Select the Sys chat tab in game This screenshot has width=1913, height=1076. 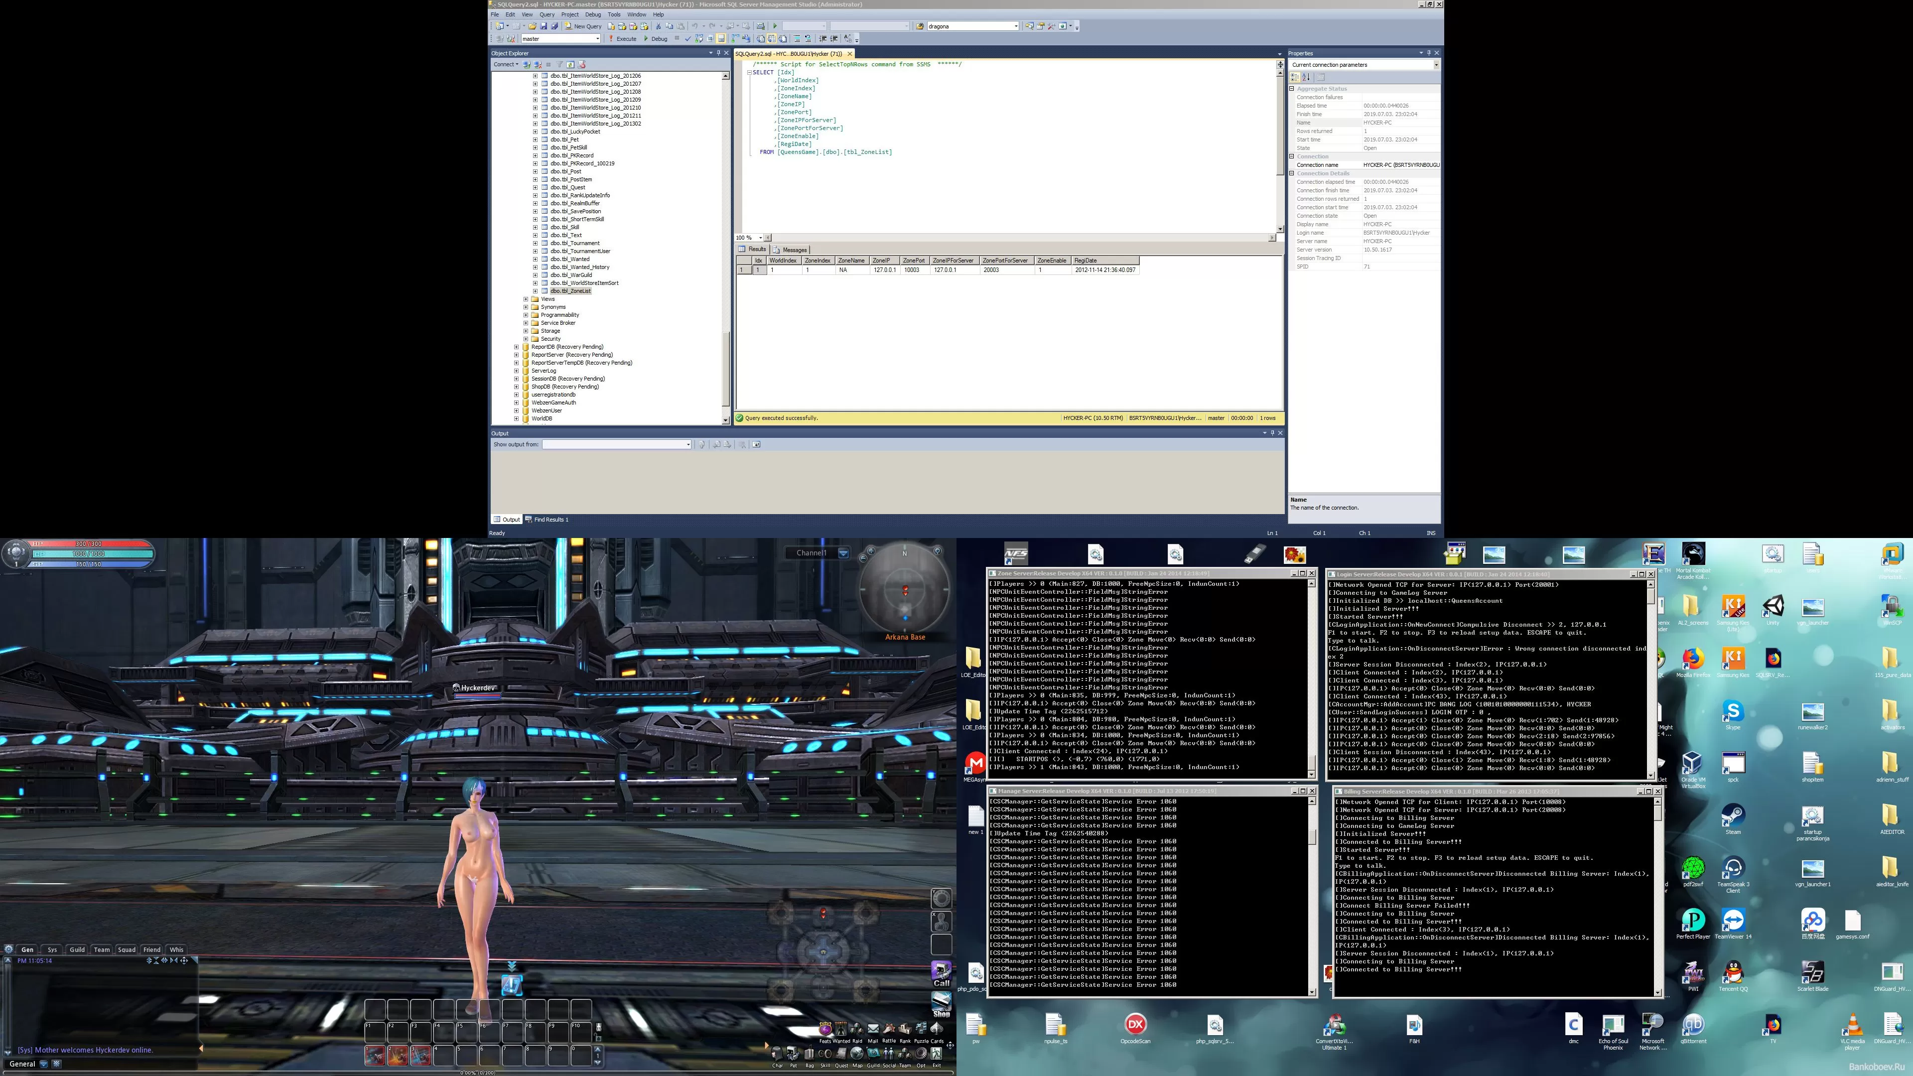coord(52,949)
